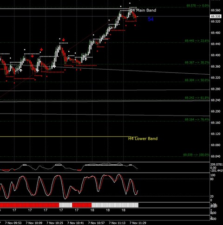This screenshot has height=225, width=223.
Task: Click the 7 Nov 10:41 time label
Action: [x=75, y=223]
